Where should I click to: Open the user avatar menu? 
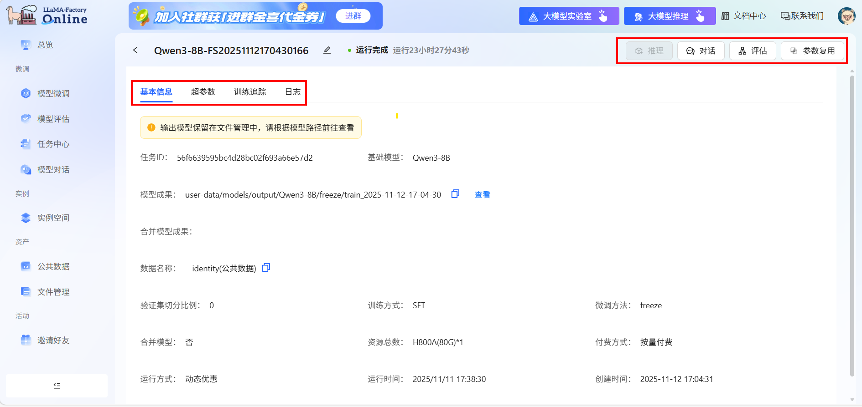click(x=846, y=16)
